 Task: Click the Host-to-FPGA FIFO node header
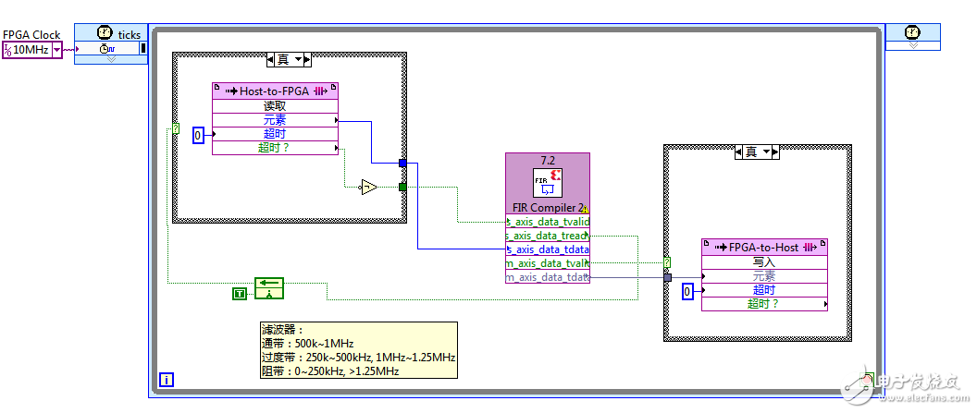[275, 91]
